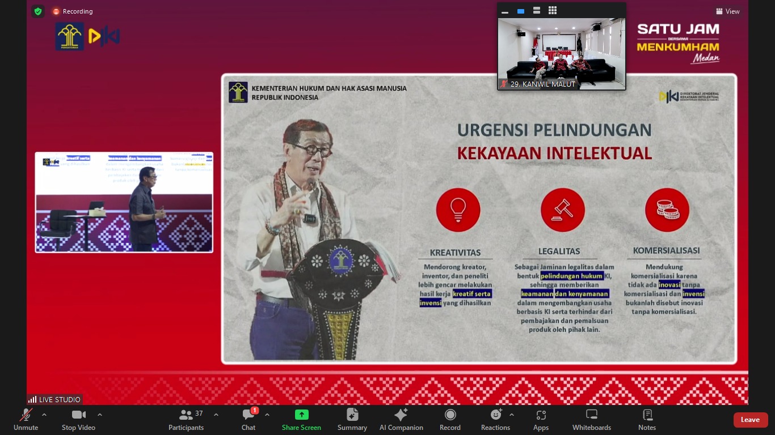Open Zoom Apps

click(541, 420)
